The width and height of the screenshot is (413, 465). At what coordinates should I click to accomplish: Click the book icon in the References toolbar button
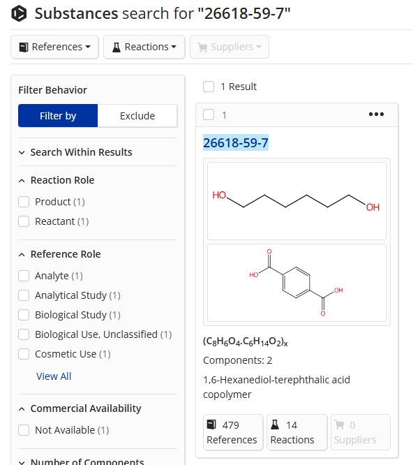pyautogui.click(x=24, y=47)
